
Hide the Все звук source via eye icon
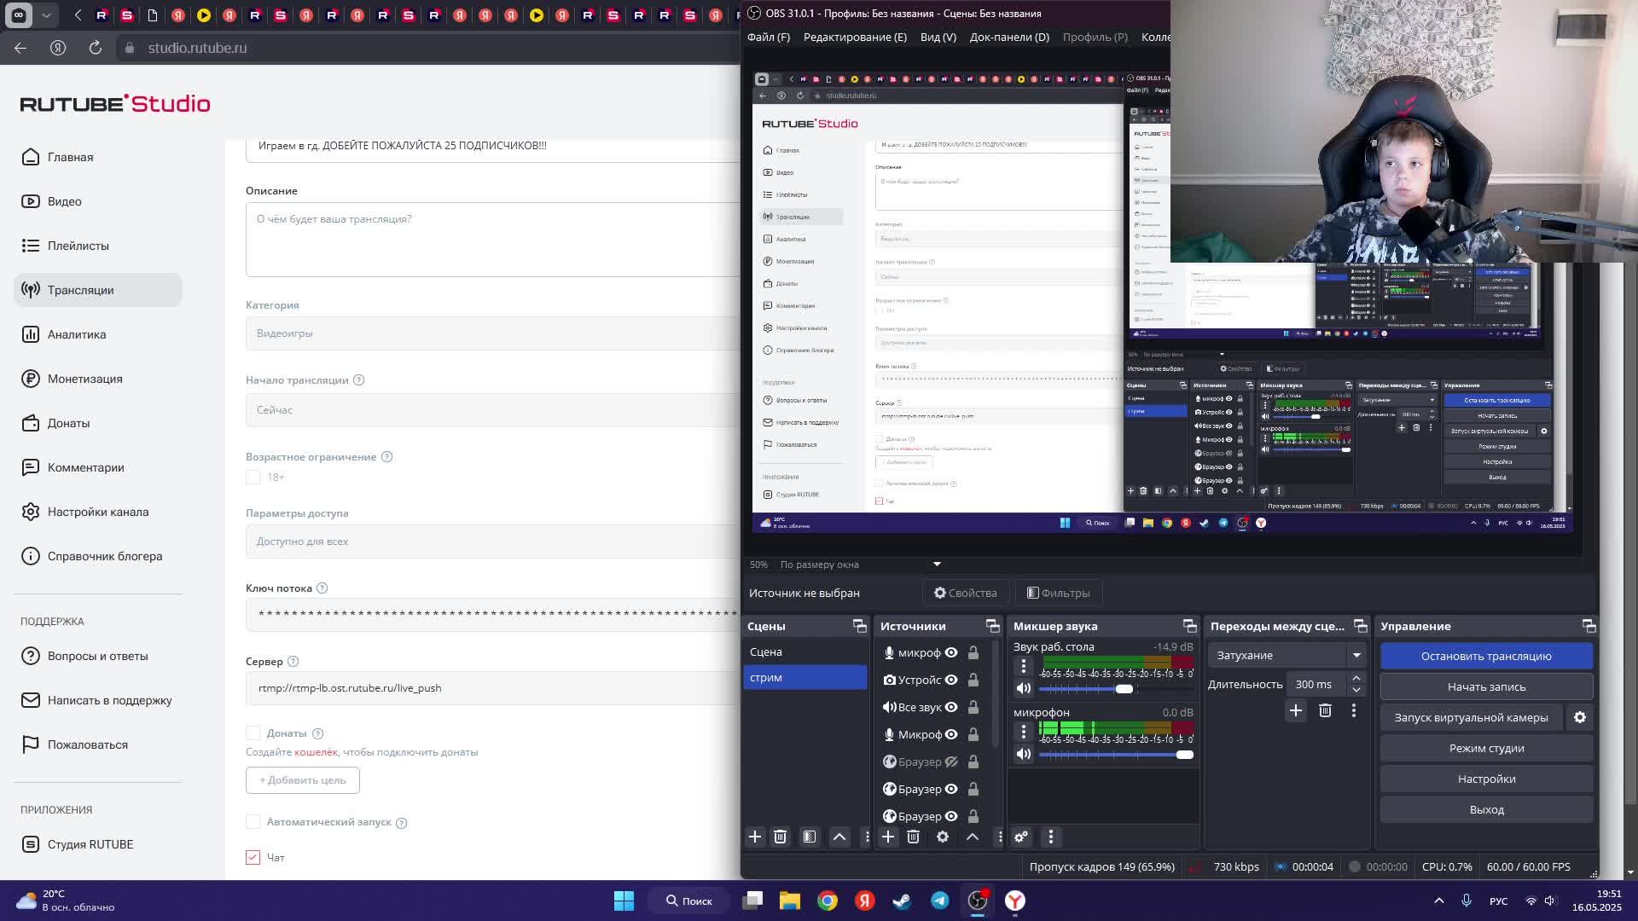tap(951, 708)
